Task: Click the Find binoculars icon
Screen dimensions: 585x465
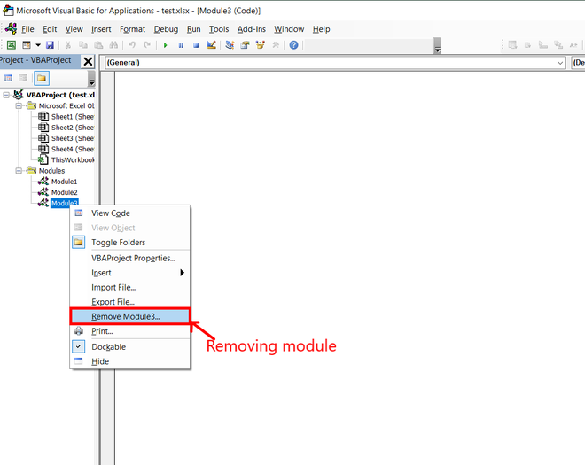Action: pyautogui.click(x=113, y=45)
